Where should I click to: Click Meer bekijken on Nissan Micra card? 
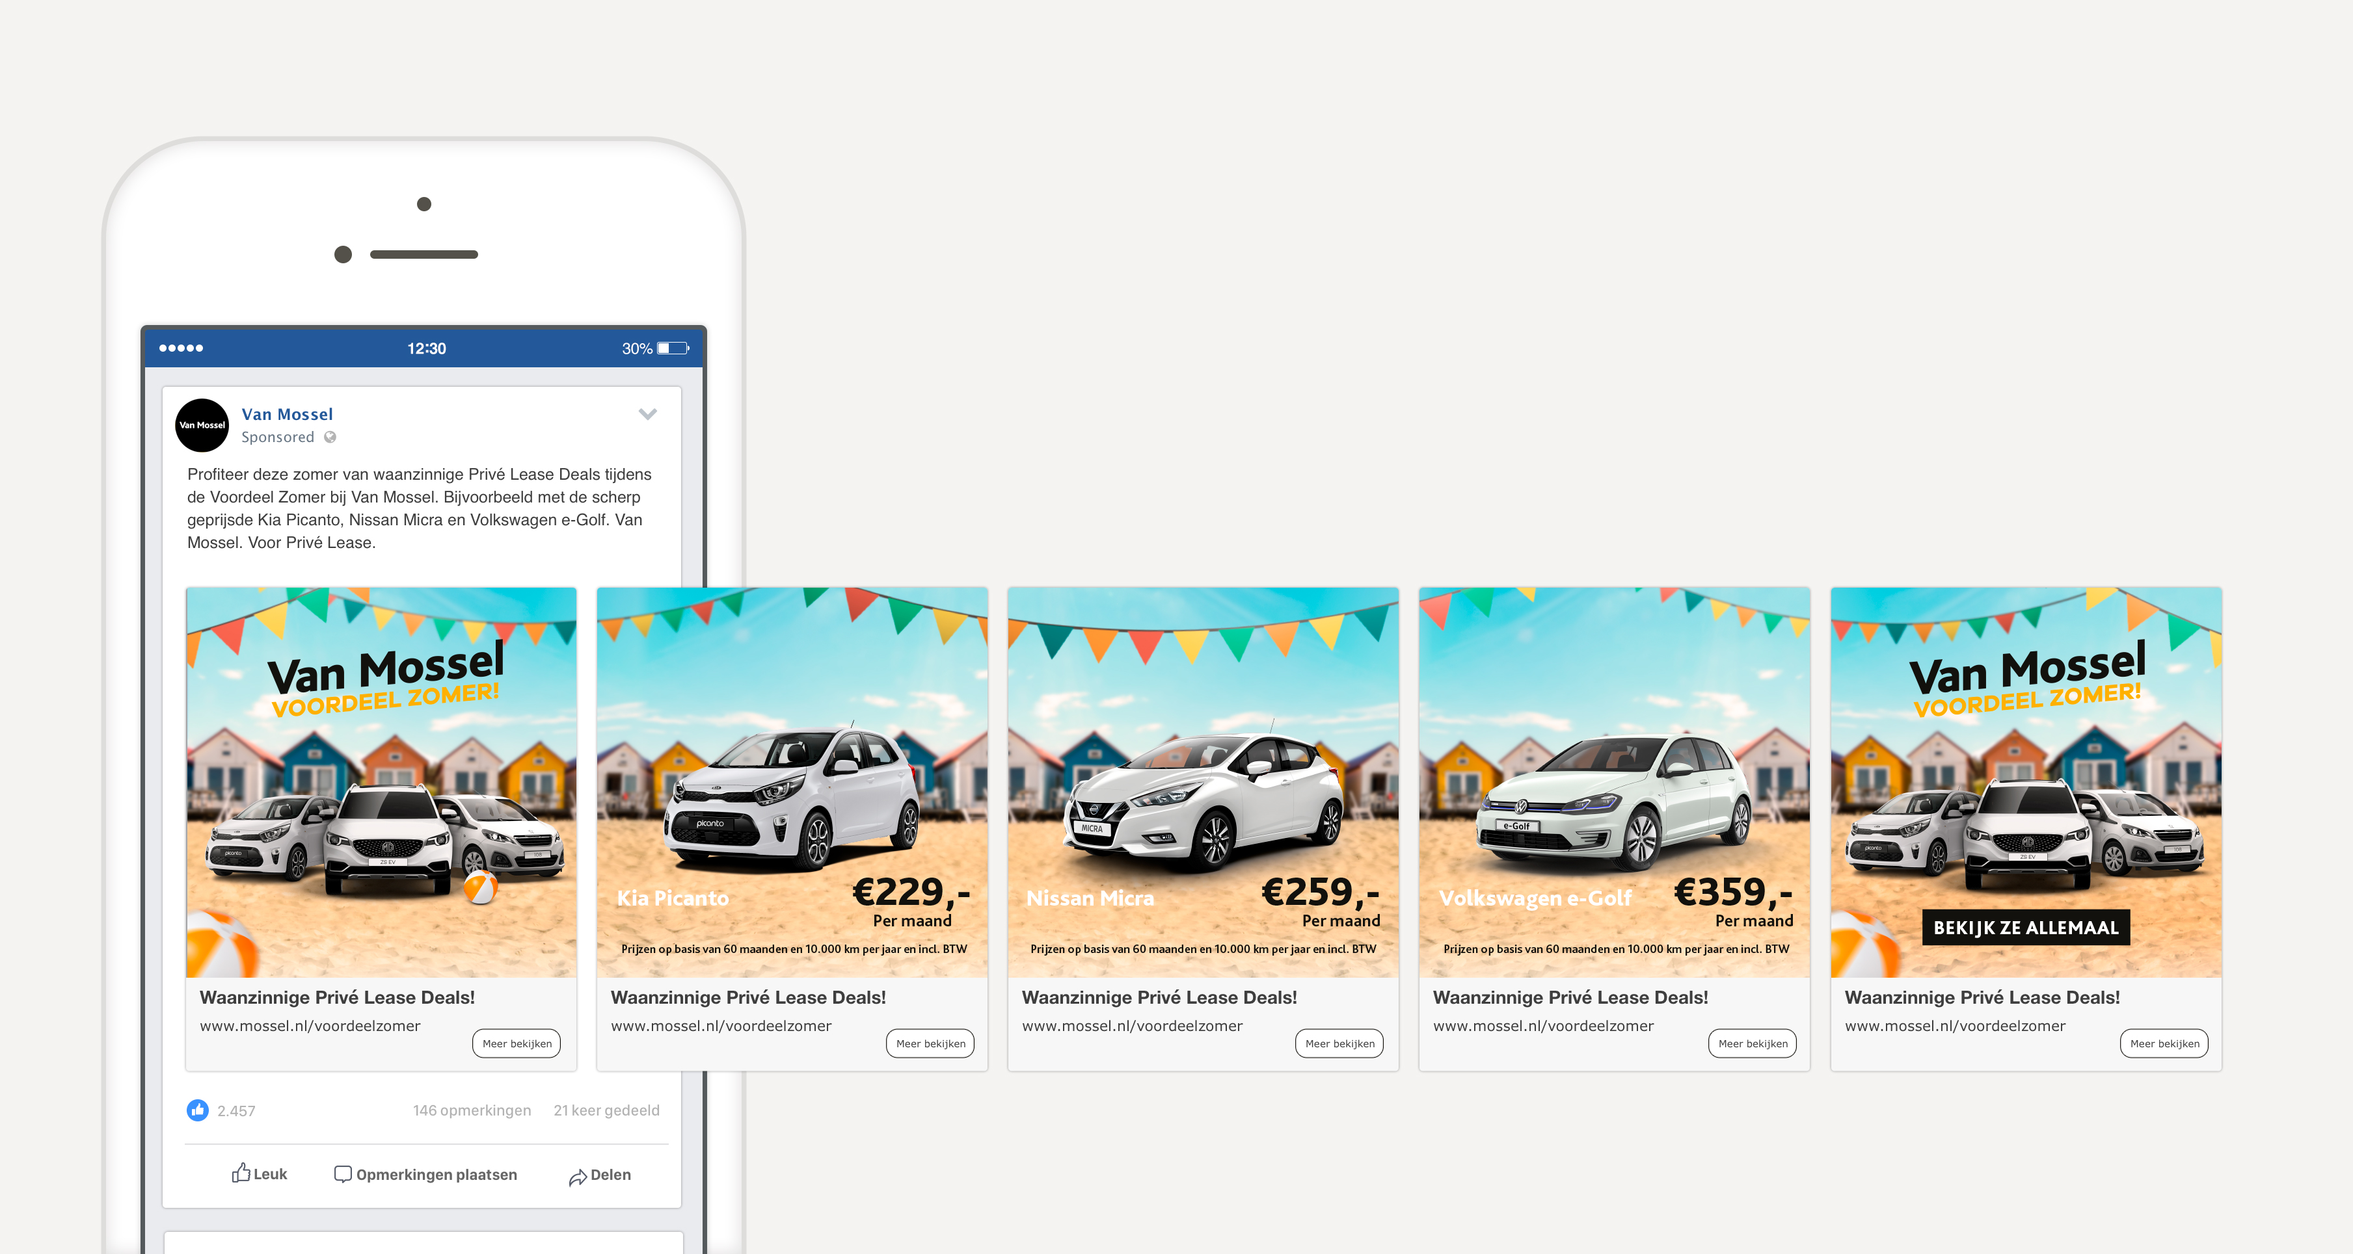coord(1339,1043)
